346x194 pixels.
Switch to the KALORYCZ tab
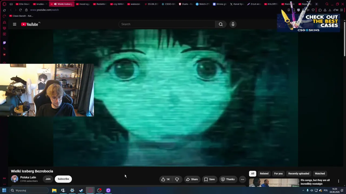pos(271,4)
